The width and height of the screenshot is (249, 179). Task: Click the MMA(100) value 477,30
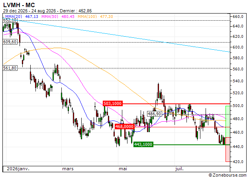pyautogui.click(x=106, y=16)
